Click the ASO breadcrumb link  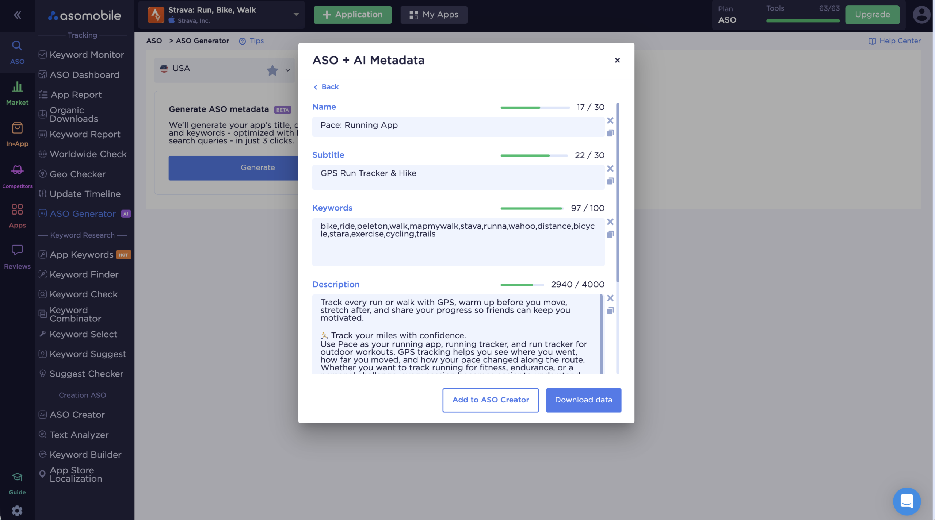(x=154, y=41)
